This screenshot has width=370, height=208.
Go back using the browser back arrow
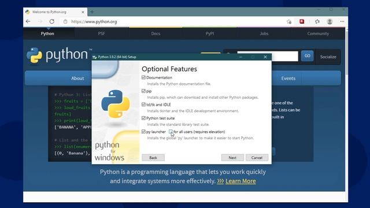pyautogui.click(x=28, y=21)
